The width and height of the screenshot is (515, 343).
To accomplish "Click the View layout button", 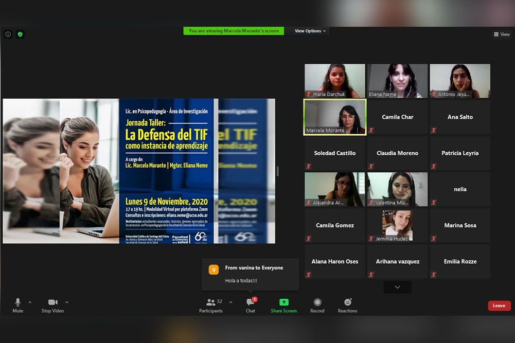I will tap(502, 34).
